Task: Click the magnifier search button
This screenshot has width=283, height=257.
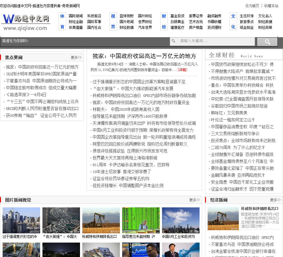Action: click(267, 42)
